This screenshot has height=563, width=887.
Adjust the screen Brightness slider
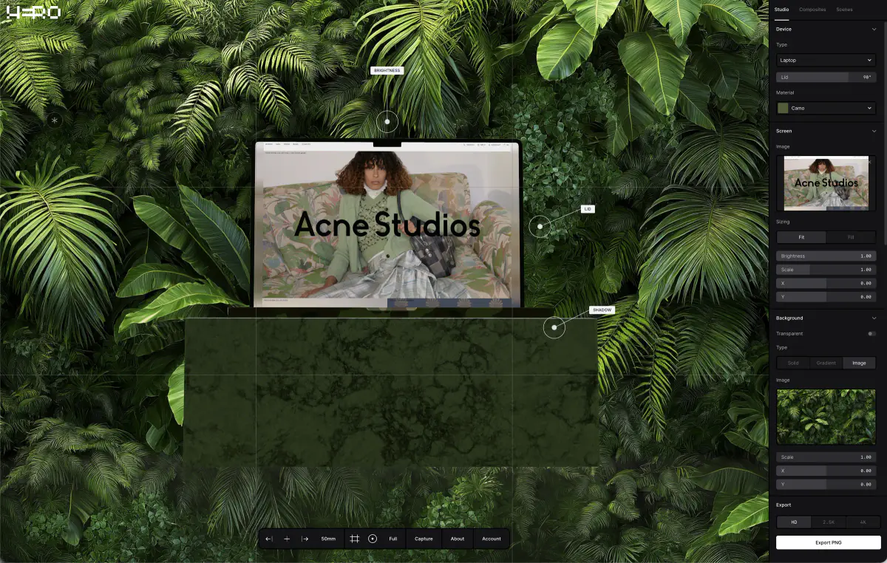(x=826, y=256)
